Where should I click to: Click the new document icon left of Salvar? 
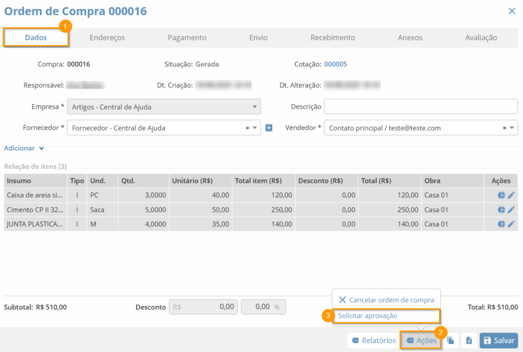[x=469, y=341]
